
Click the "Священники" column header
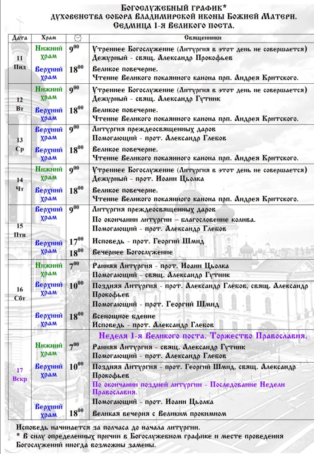203,38
